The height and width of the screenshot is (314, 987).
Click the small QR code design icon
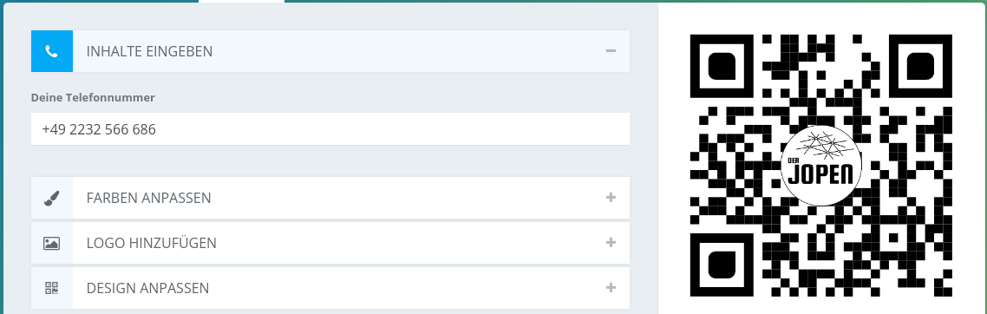52,288
